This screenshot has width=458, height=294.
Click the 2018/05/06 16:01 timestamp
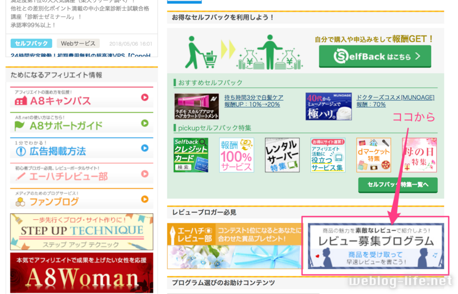(x=131, y=44)
